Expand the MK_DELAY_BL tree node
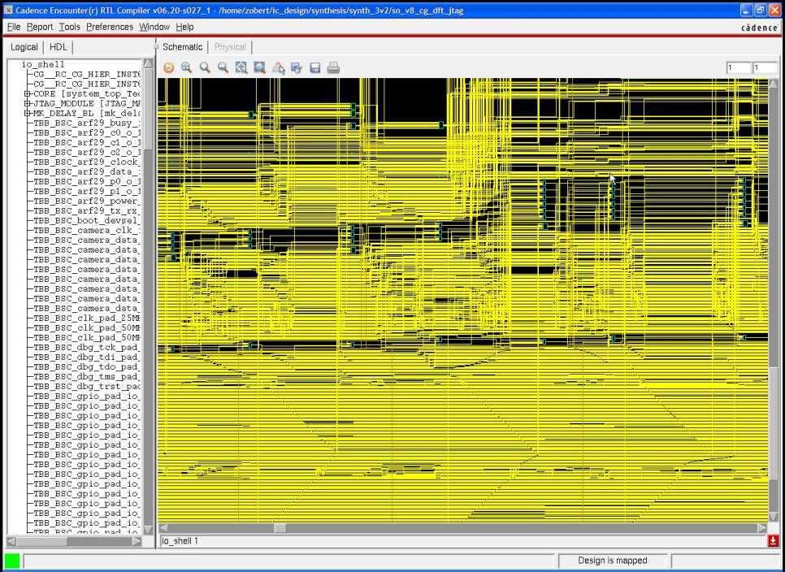This screenshot has width=785, height=572. [x=28, y=113]
